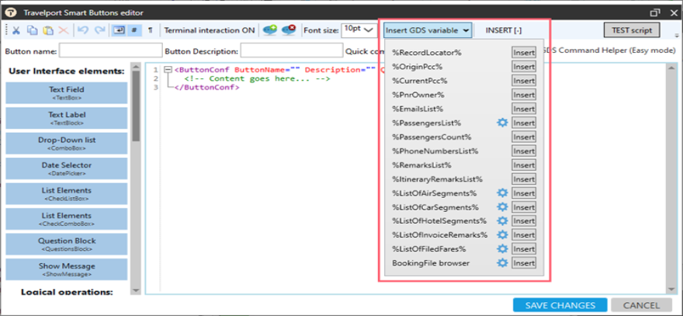Image resolution: width=683 pixels, height=316 pixels.
Task: Open the Font size dropdown
Action: 358,30
